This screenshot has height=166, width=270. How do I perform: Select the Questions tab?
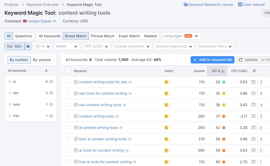[24, 36]
